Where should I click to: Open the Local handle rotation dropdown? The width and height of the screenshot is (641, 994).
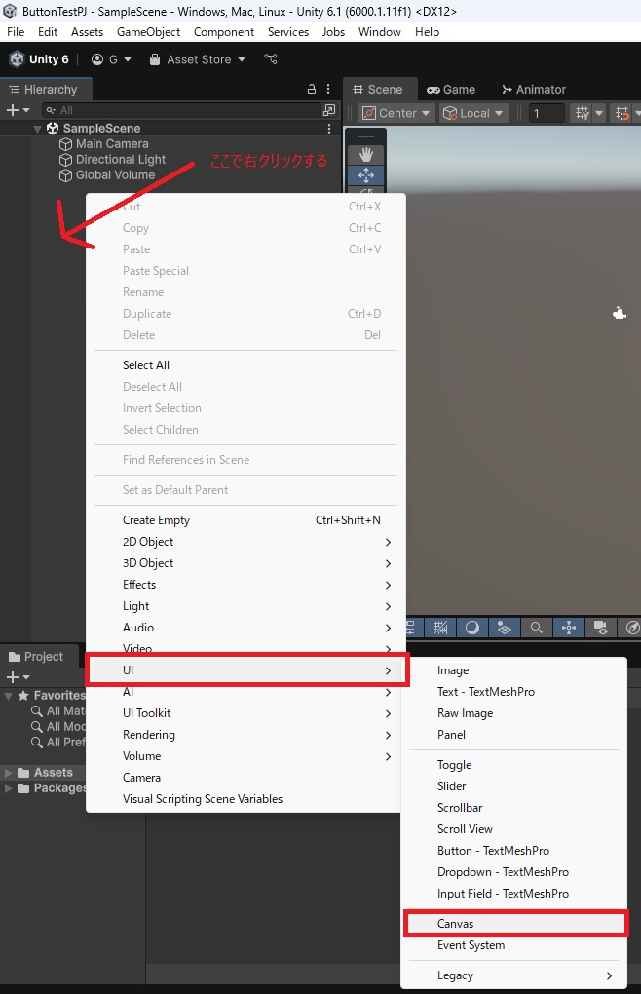pos(473,113)
